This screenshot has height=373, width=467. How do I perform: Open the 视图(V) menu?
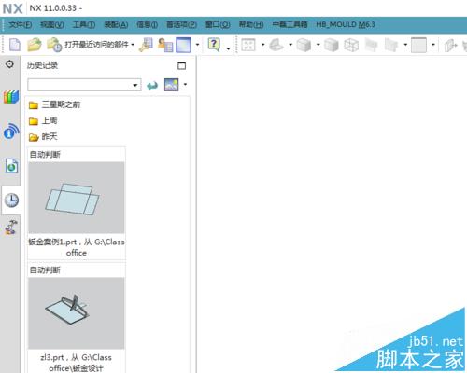click(52, 24)
